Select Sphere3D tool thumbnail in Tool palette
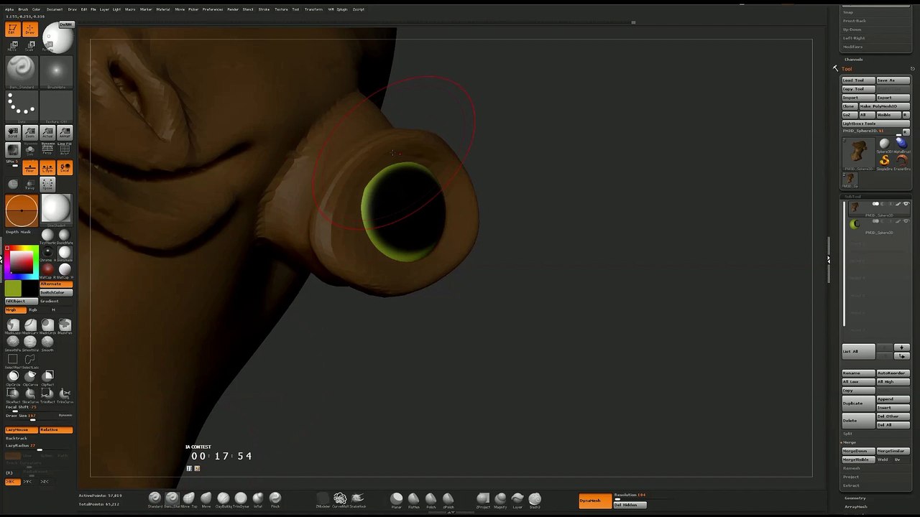This screenshot has height=517, width=920. pos(885,145)
